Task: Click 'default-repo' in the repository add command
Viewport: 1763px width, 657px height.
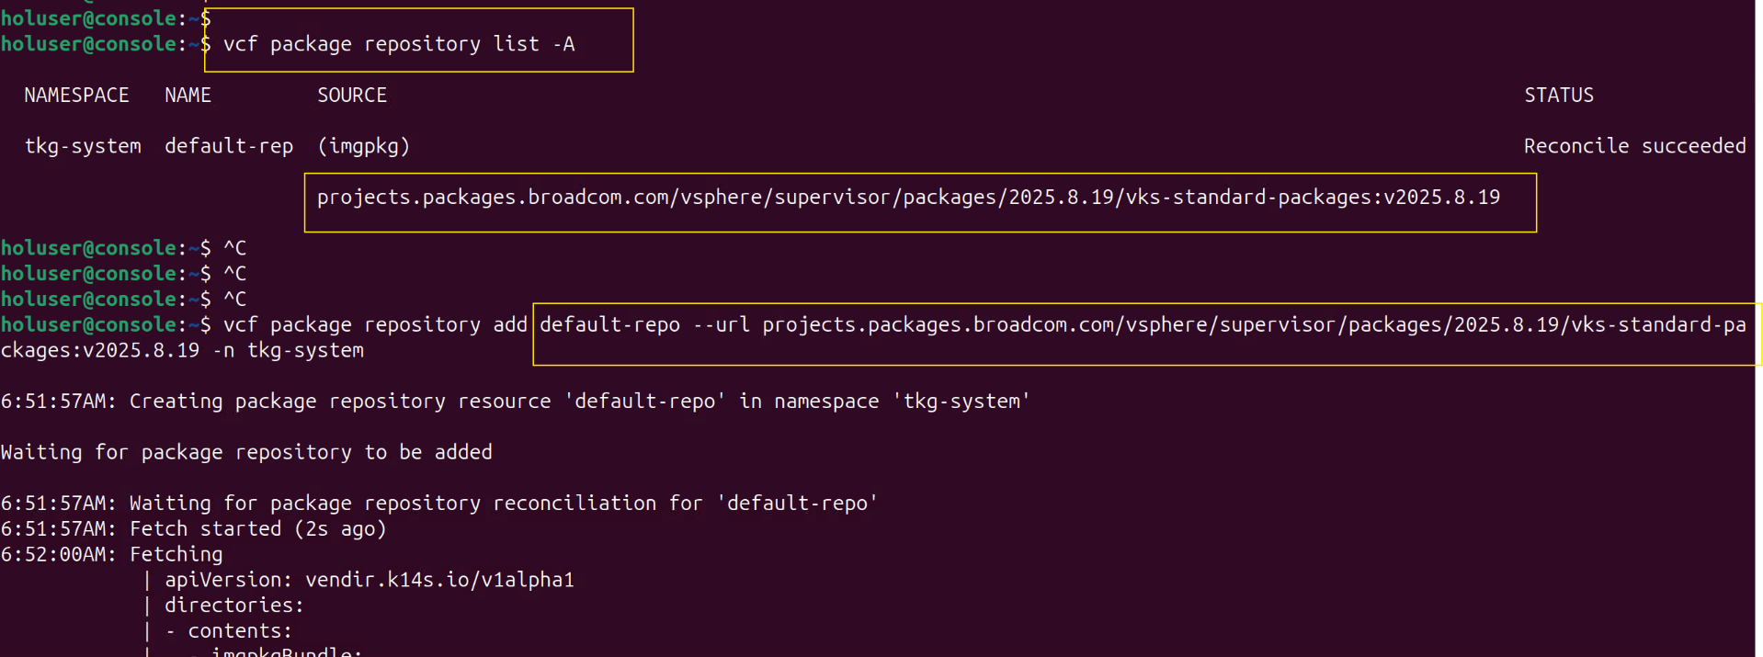Action: 609,325
